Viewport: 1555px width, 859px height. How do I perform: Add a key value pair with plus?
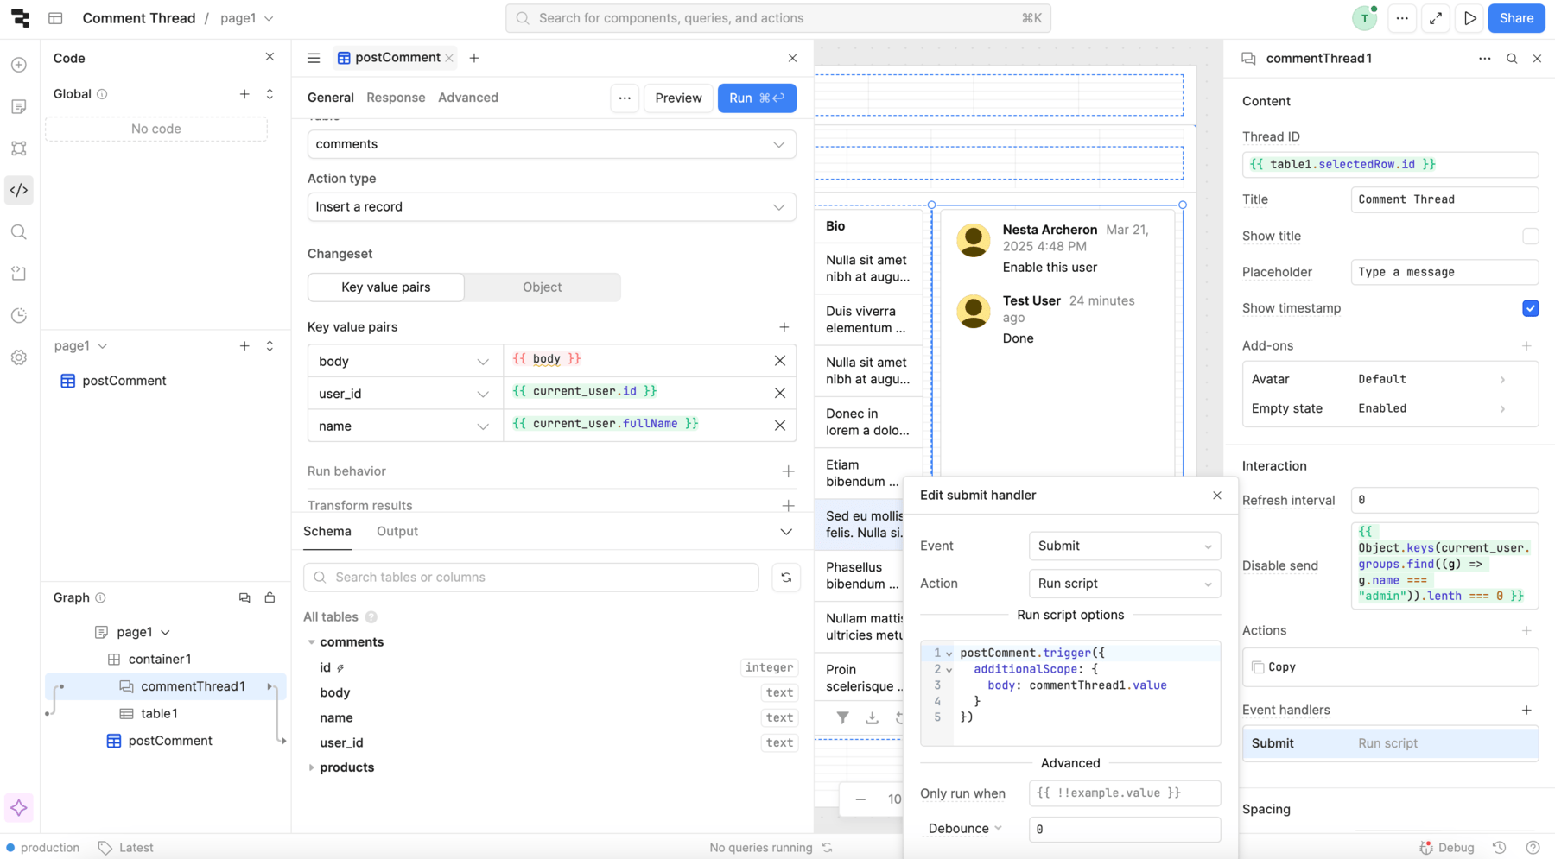tap(784, 327)
